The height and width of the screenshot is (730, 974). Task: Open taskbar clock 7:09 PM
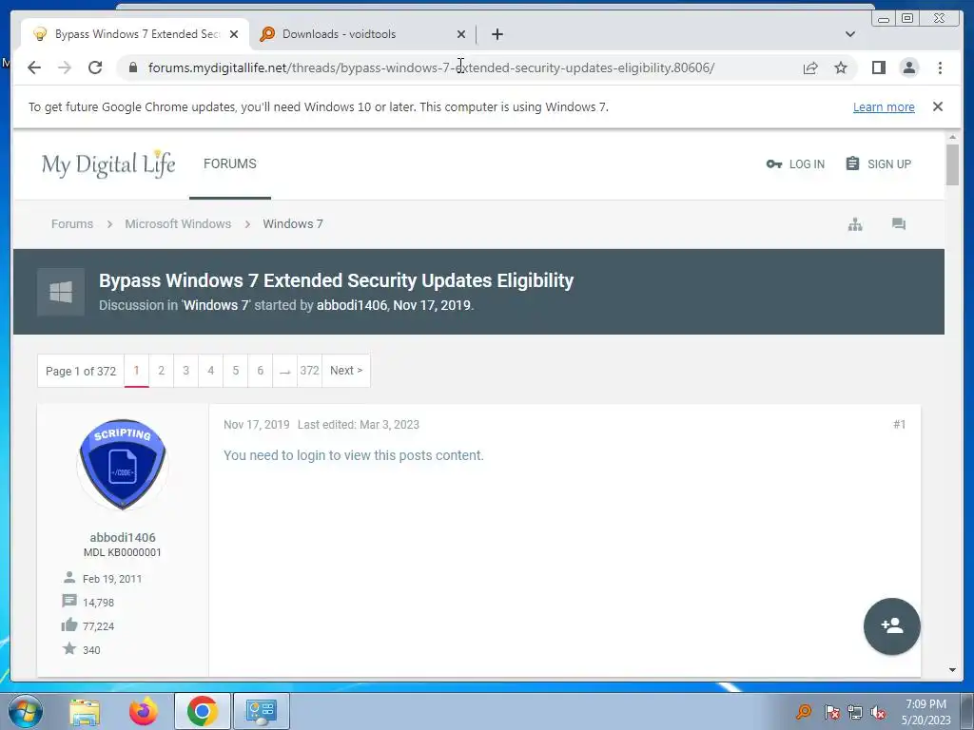click(925, 712)
